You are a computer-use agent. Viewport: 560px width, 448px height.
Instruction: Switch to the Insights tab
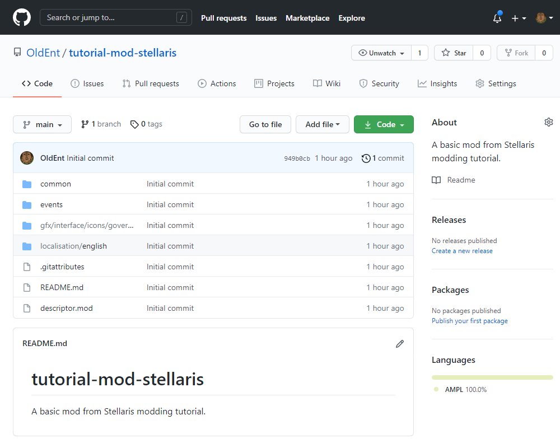coord(437,83)
